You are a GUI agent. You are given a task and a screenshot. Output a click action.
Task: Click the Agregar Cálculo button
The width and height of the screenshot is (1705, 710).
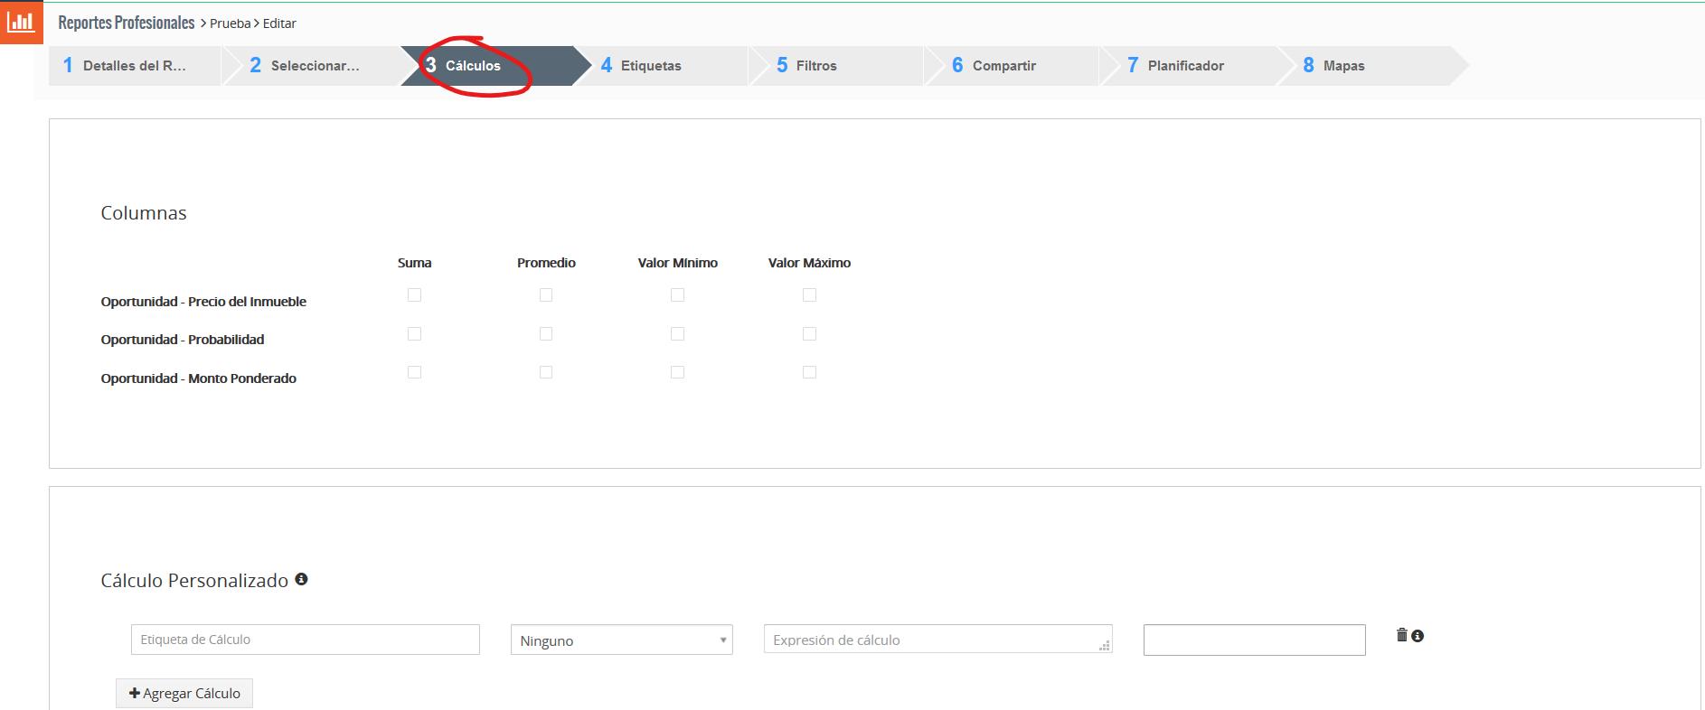tap(184, 693)
